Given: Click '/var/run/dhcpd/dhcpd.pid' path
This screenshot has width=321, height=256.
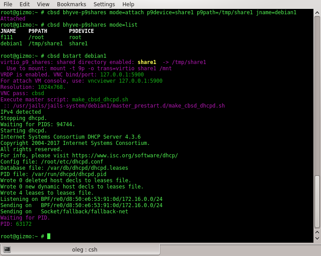Looking at the screenshot, I should [x=69, y=174].
